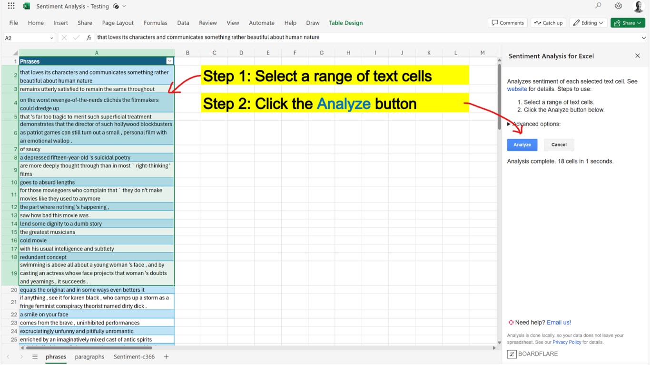The width and height of the screenshot is (650, 365).
Task: Select the Table Design tab
Action: tap(346, 23)
